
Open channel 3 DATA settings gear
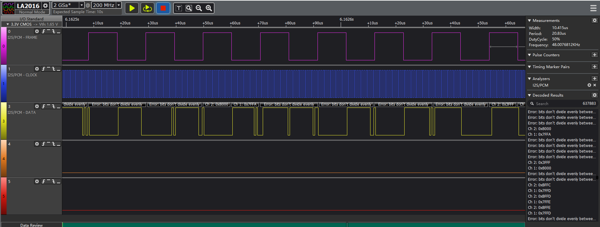coord(37,106)
